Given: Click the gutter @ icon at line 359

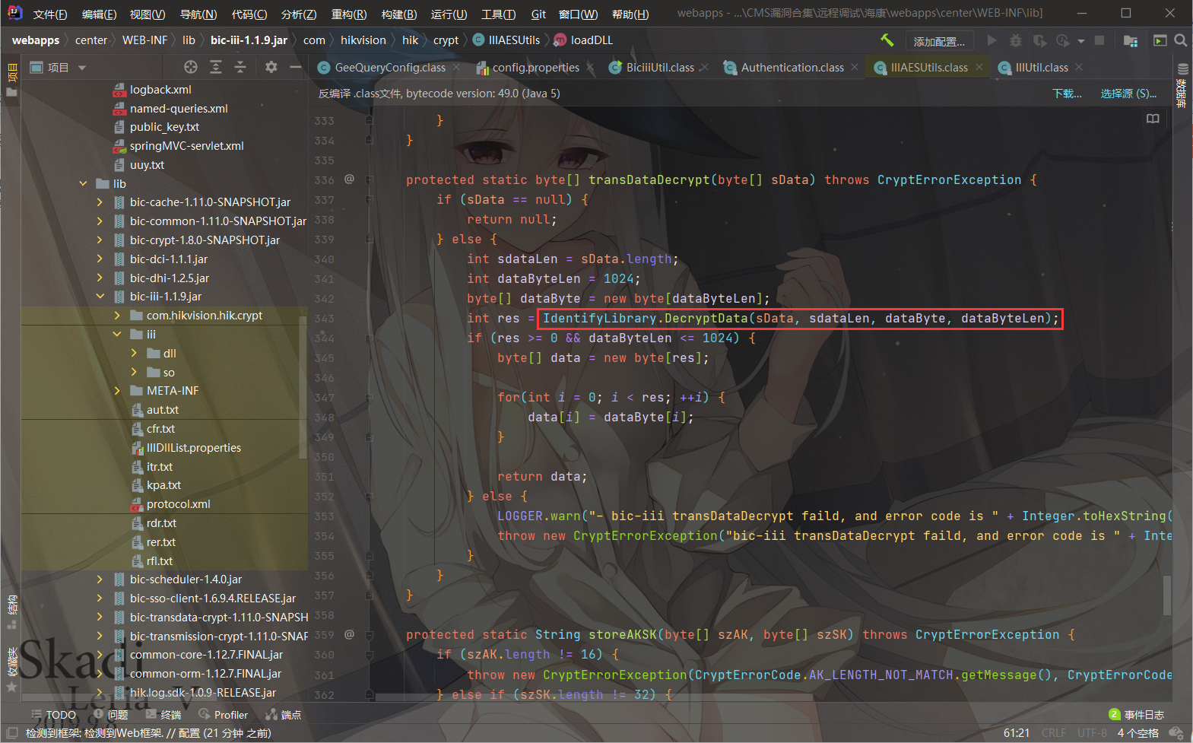Looking at the screenshot, I should click(349, 634).
